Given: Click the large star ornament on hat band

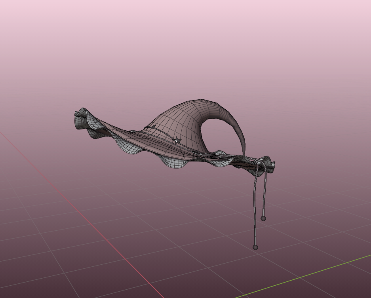Looking at the screenshot, I should click(x=177, y=141).
